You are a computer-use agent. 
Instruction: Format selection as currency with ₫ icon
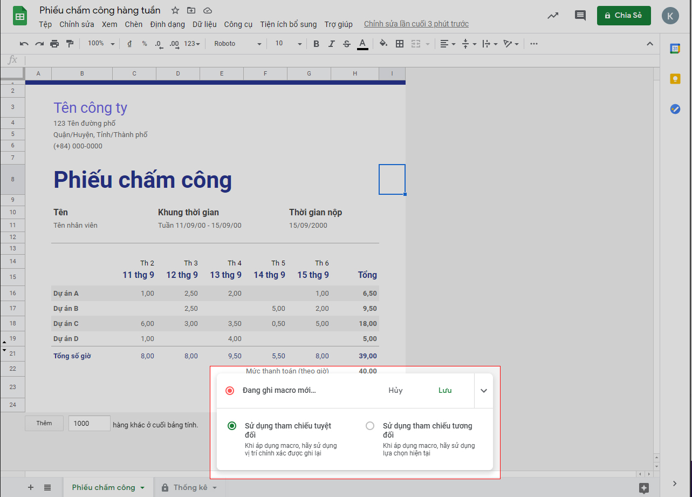point(129,44)
